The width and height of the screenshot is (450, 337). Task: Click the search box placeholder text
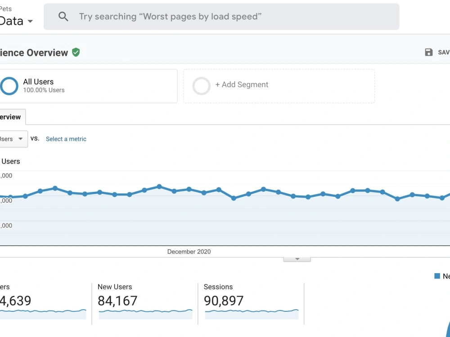[x=170, y=17]
